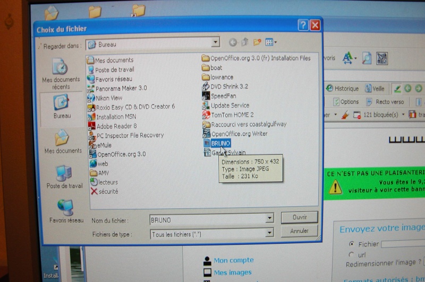Click green back arrow in browser toolbar
Screen dimensions: 425x282
point(407,88)
